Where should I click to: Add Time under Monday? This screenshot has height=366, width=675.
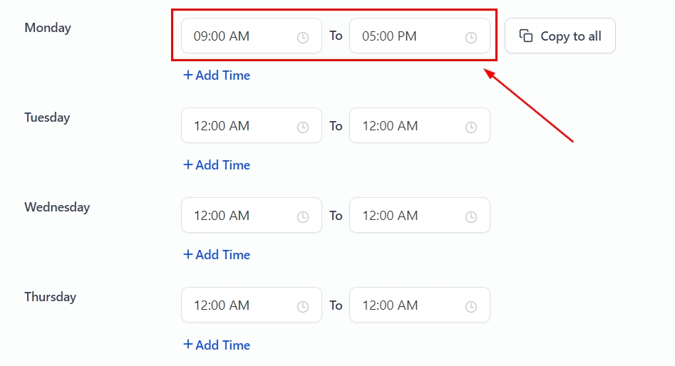(217, 75)
